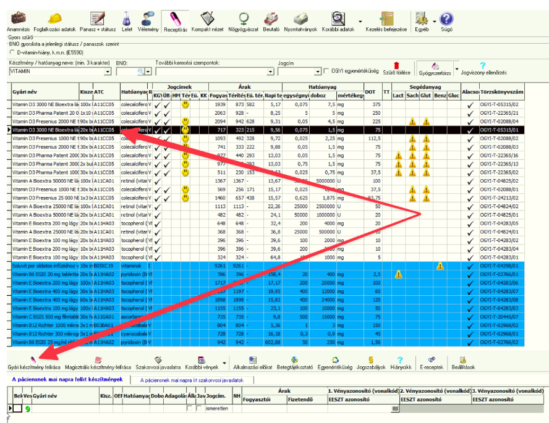Viewport: 549px width, 423px height.
Task: Select Vitamin B6 EGIS 20 mg tabletta row
Action: tap(268, 274)
